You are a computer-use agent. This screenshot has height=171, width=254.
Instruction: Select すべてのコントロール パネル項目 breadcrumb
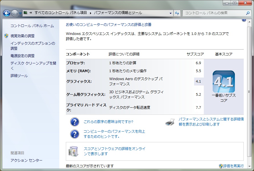click(61, 13)
